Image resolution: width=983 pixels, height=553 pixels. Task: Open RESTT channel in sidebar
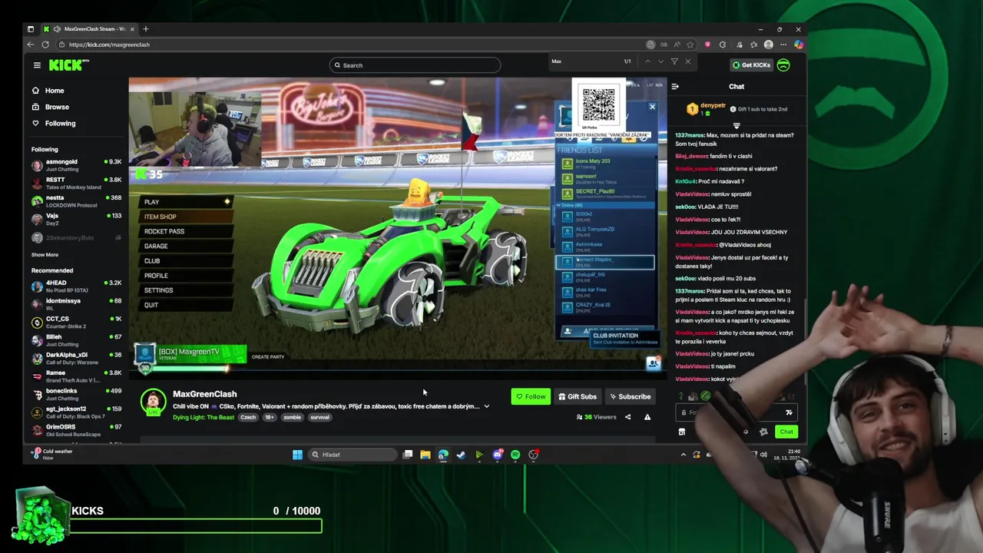click(x=76, y=183)
